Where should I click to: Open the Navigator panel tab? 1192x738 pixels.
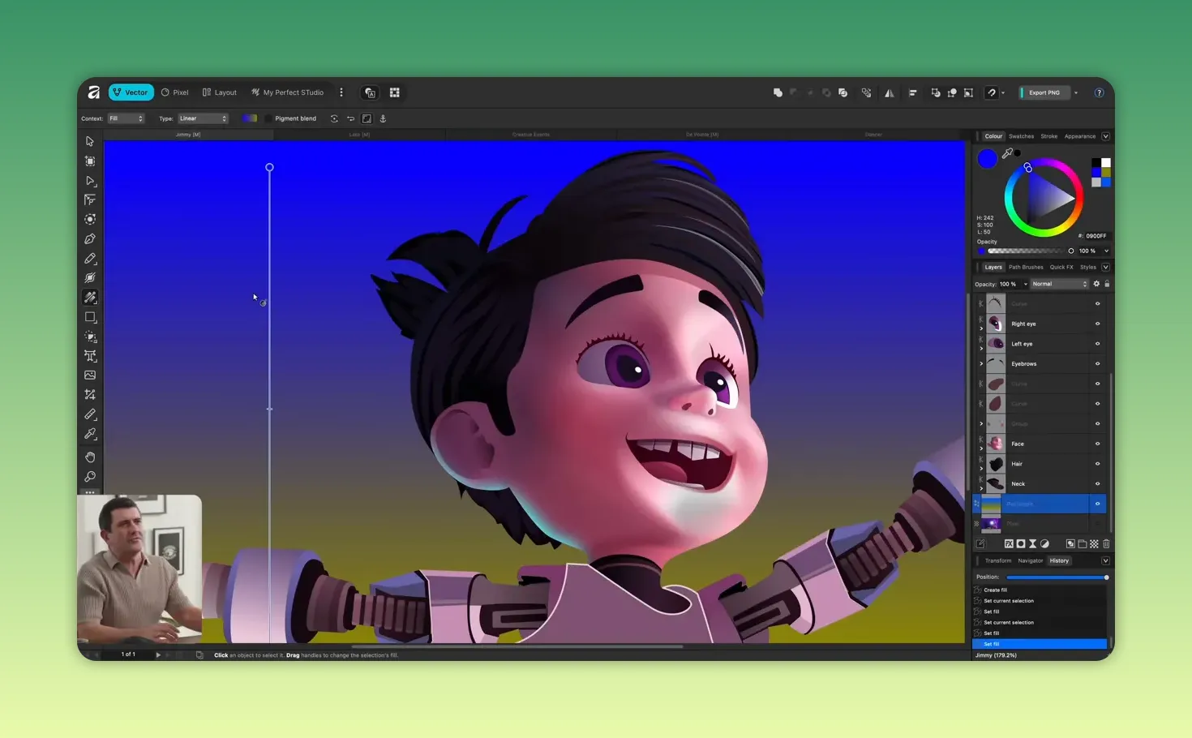coord(1030,560)
